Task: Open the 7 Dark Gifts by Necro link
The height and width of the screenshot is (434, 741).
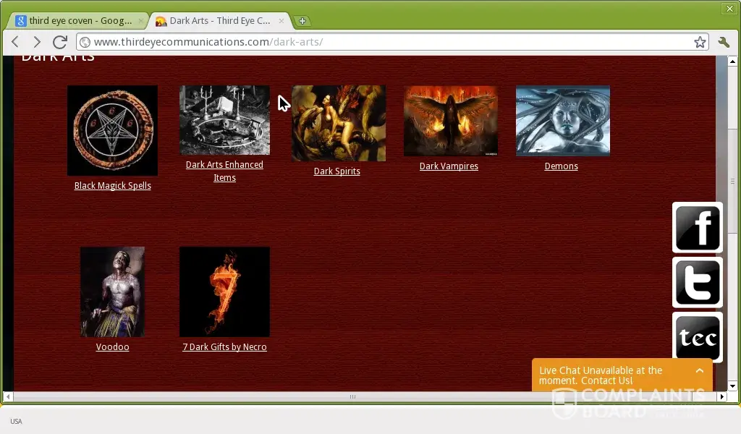Action: pos(224,346)
